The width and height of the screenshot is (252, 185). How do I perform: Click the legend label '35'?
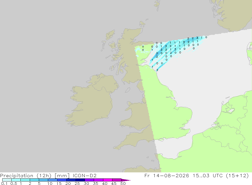pyautogui.click(x=96, y=183)
